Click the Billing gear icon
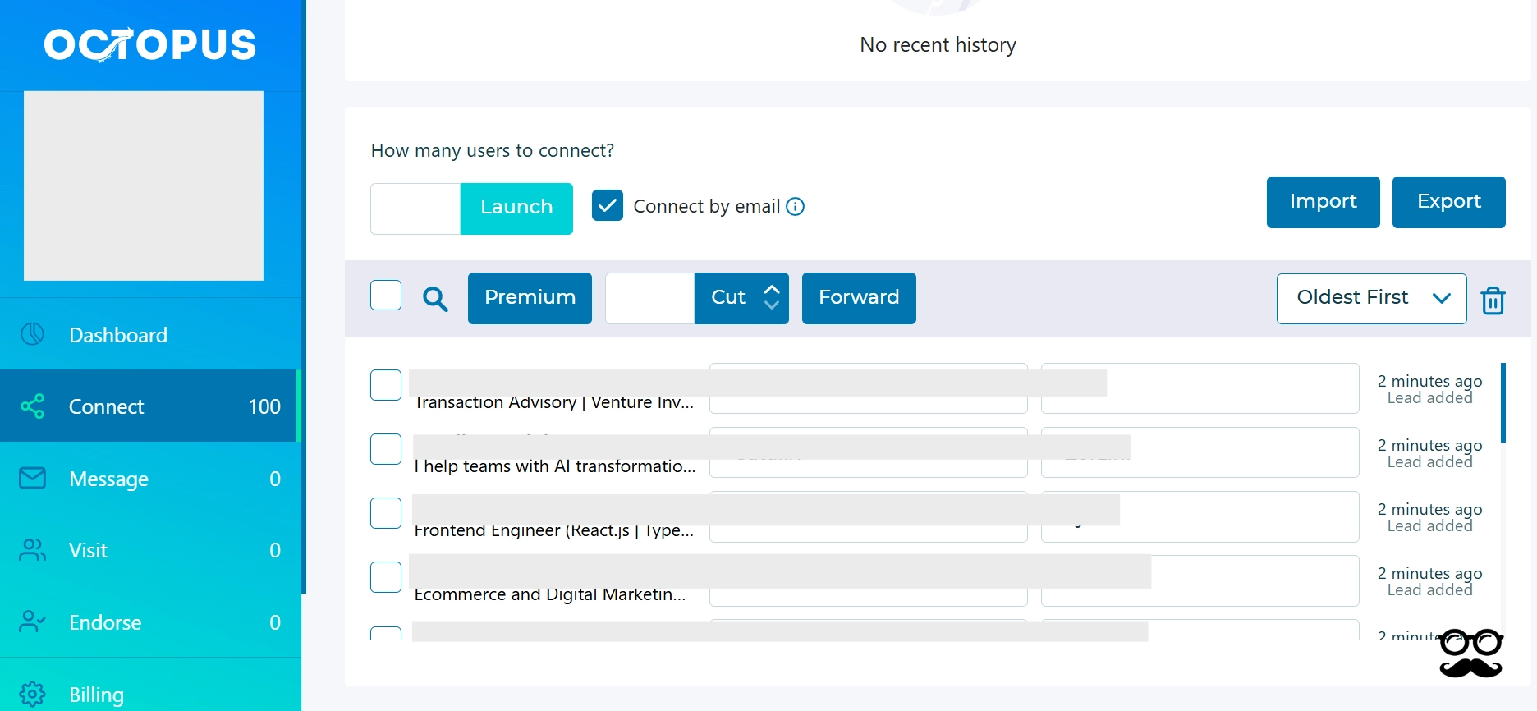 (x=32, y=694)
